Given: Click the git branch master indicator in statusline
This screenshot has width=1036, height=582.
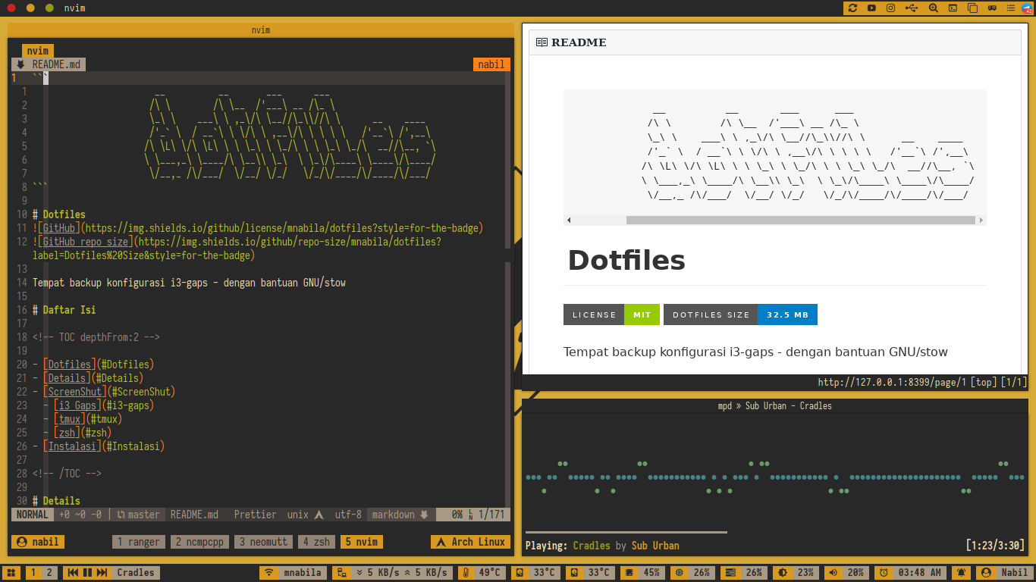Looking at the screenshot, I should (x=138, y=515).
